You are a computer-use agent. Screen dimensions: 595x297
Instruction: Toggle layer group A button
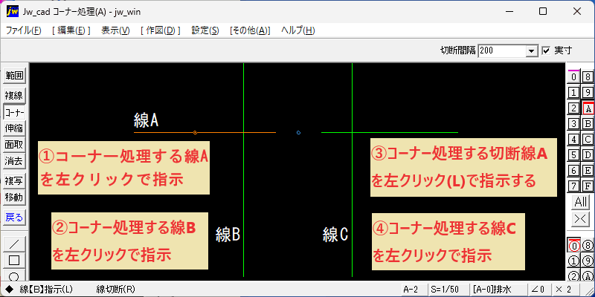coord(588,108)
